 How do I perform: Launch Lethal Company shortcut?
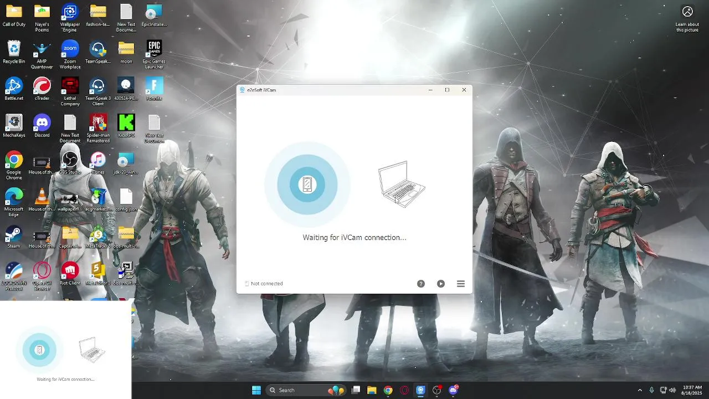coord(70,91)
